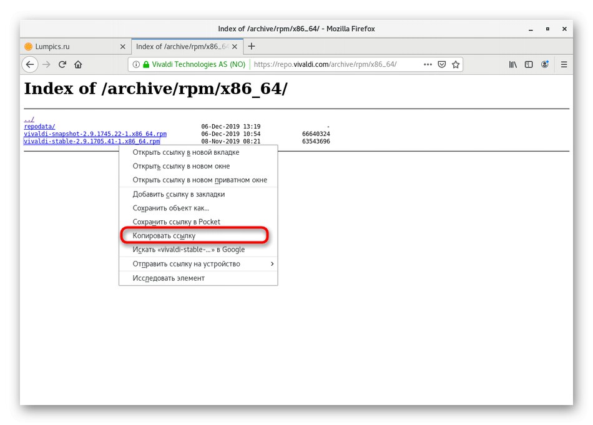Choose Открыть ссылку в новой вкладке
The height and width of the screenshot is (425, 593).
coord(198,152)
